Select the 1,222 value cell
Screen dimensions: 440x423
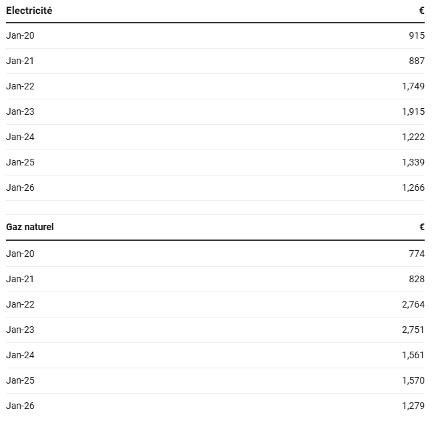[x=413, y=137]
